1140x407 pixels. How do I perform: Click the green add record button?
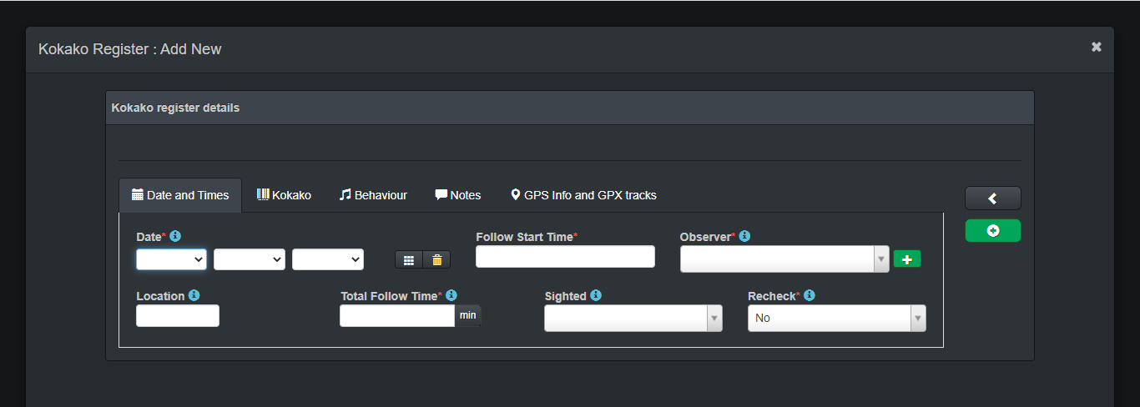click(992, 231)
